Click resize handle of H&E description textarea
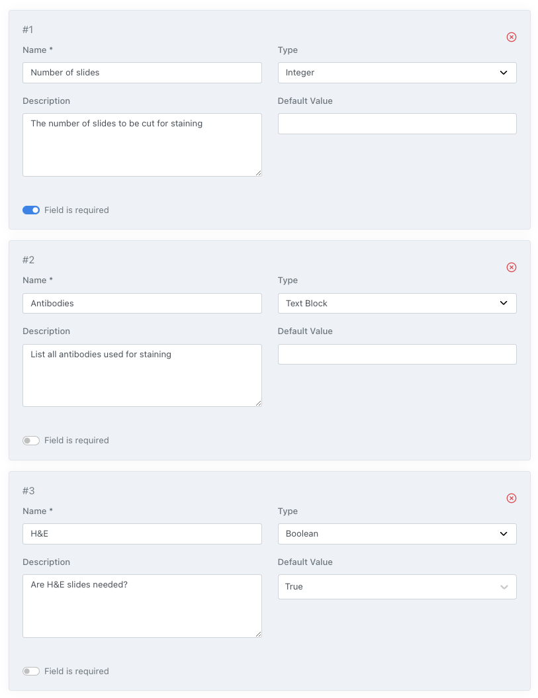 click(x=258, y=634)
